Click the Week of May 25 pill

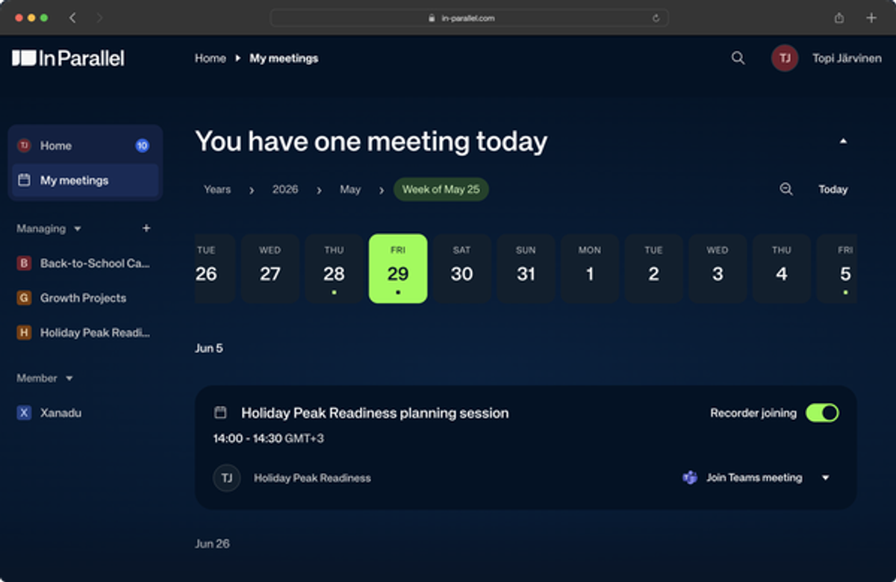441,190
